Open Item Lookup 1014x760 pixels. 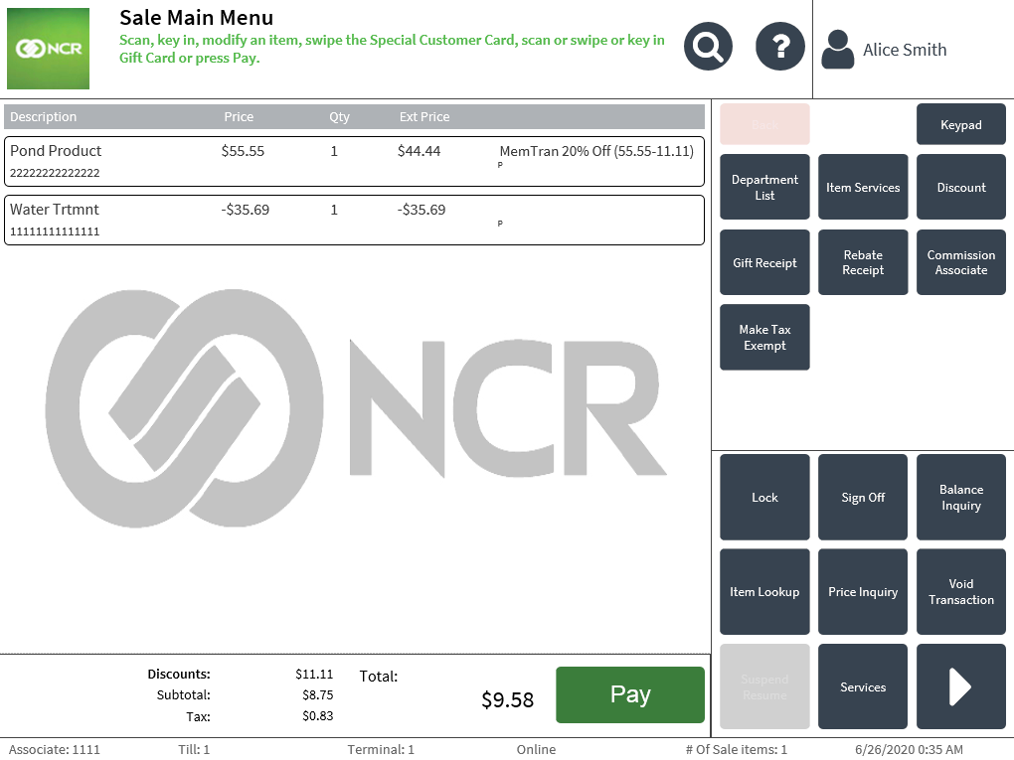[x=764, y=591]
